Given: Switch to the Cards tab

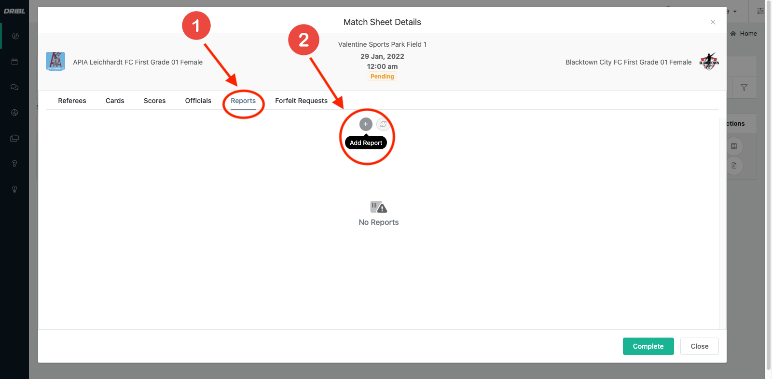Looking at the screenshot, I should tap(115, 101).
